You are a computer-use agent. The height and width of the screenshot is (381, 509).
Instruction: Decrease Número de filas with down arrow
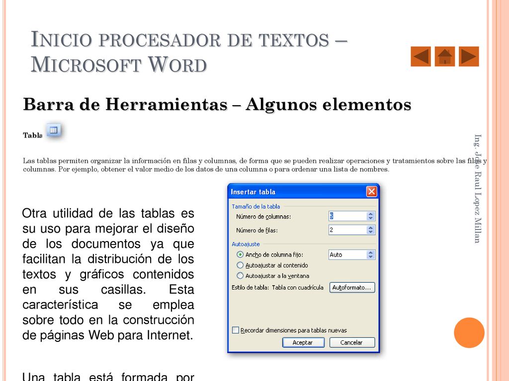coord(371,232)
